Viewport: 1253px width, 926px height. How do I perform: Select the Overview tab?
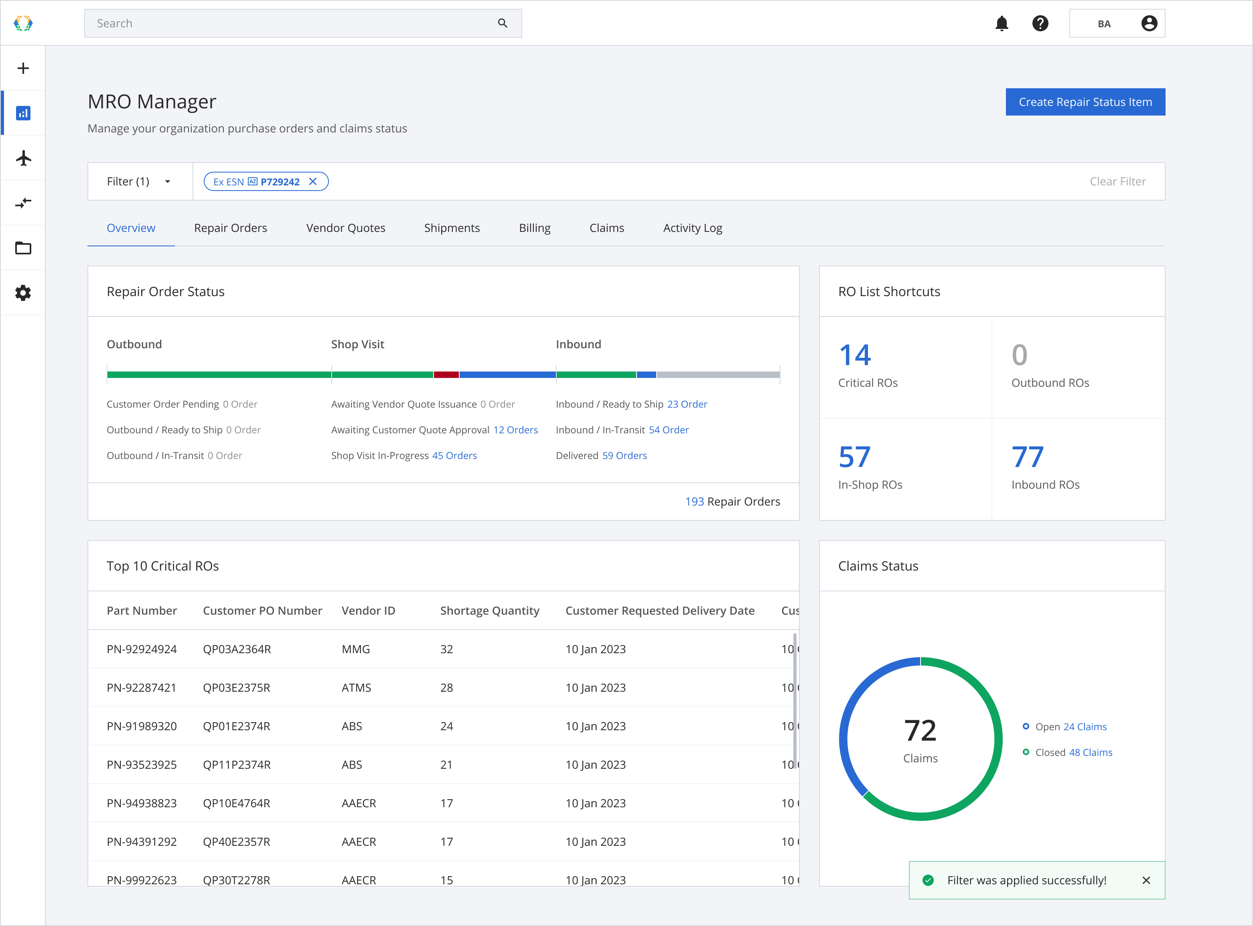(131, 228)
